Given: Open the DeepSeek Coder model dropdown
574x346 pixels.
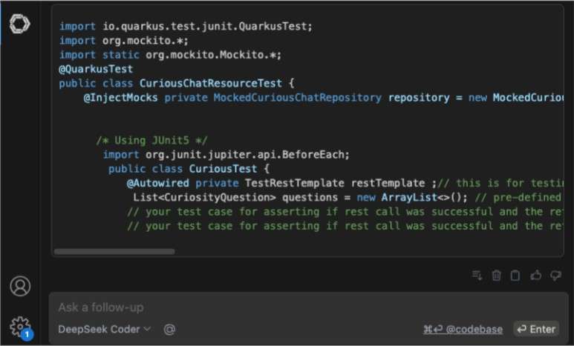Looking at the screenshot, I should [x=104, y=329].
